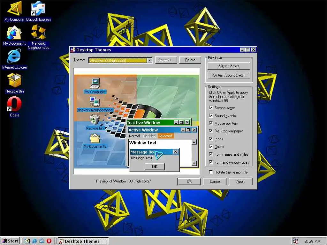Click the Disabled item in preview menu
This screenshot has height=245, width=327.
149,136
